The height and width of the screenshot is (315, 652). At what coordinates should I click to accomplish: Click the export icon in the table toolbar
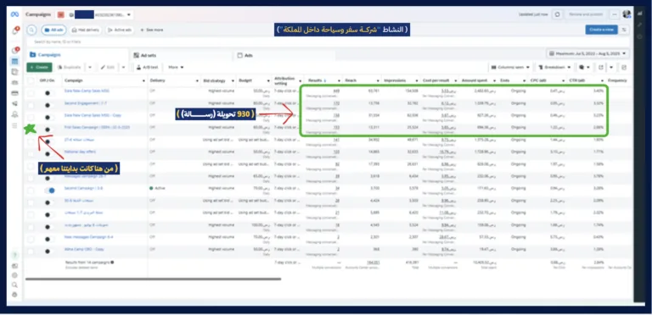tap(601, 67)
